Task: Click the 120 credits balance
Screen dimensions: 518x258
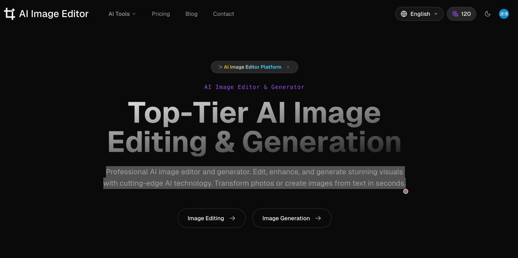Action: [466, 14]
